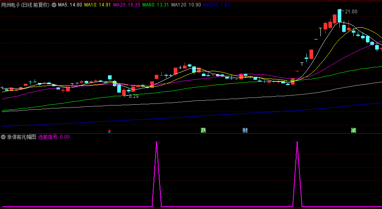Expand the 涨停前兆幅图 indicator dropdown arrow
Image resolution: width=382 pixels, height=209 pixels.
tap(3, 137)
